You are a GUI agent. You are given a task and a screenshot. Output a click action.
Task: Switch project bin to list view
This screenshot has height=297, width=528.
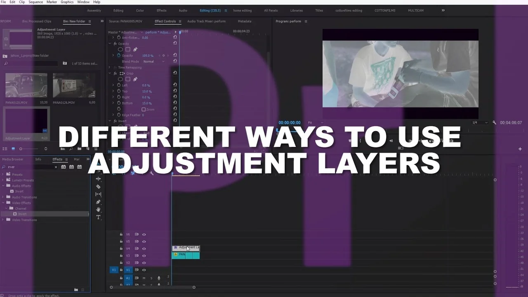5,148
